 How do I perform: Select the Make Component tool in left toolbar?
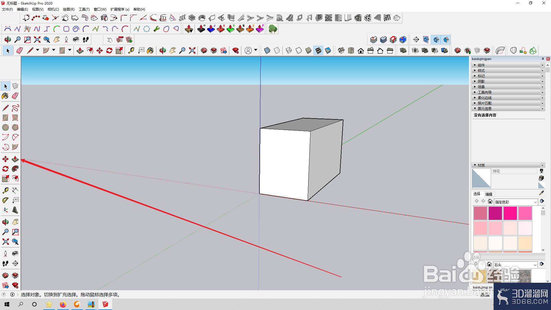pyautogui.click(x=15, y=86)
